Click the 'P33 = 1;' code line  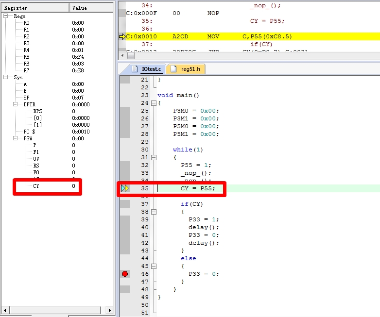pos(204,219)
